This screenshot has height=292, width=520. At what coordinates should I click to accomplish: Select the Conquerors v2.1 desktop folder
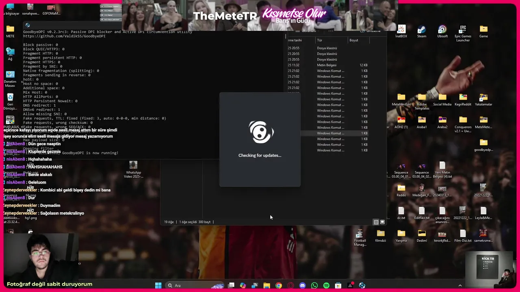[x=463, y=125]
